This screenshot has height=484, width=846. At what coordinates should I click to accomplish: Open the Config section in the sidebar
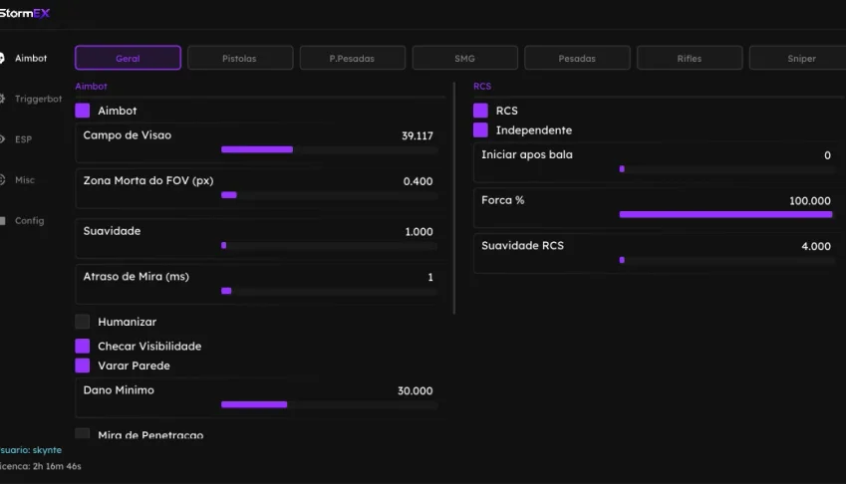point(23,220)
